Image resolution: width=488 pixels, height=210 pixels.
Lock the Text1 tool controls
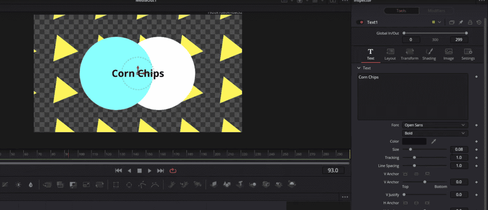pyautogui.click(x=470, y=22)
